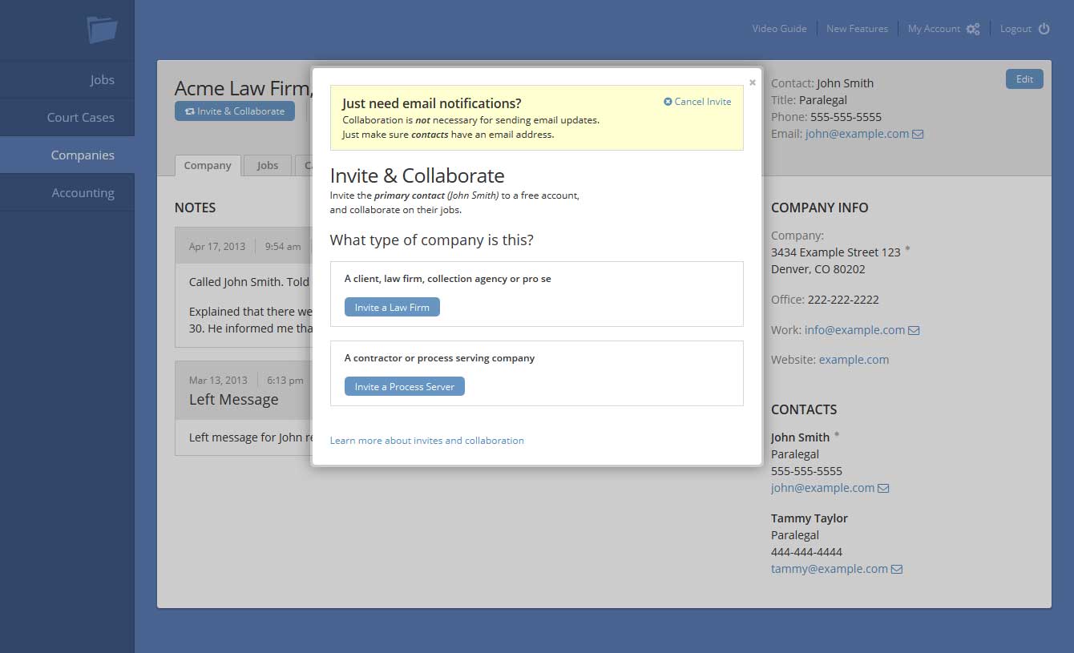
Task: Select the Company tab
Action: 208,166
